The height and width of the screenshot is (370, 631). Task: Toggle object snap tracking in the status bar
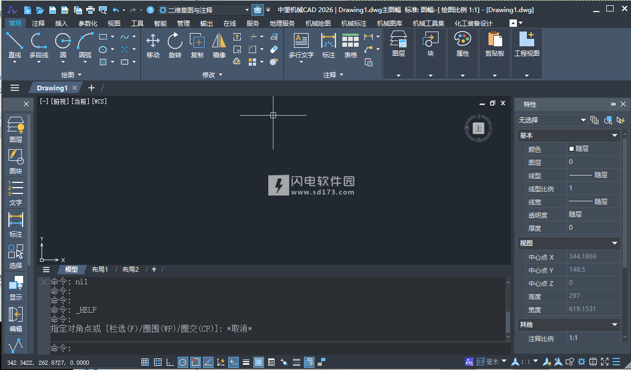tap(208, 362)
